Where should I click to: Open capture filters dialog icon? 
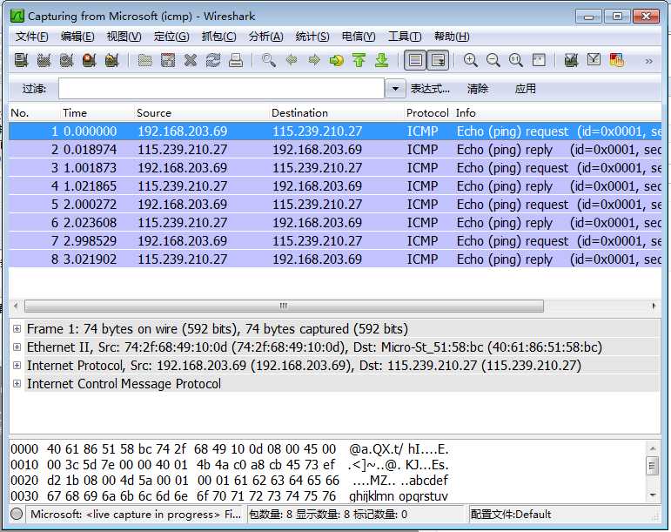click(571, 60)
